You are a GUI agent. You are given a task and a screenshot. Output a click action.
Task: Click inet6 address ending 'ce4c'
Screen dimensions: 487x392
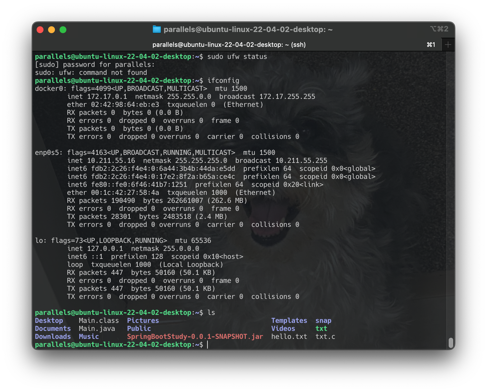pyautogui.click(x=163, y=177)
